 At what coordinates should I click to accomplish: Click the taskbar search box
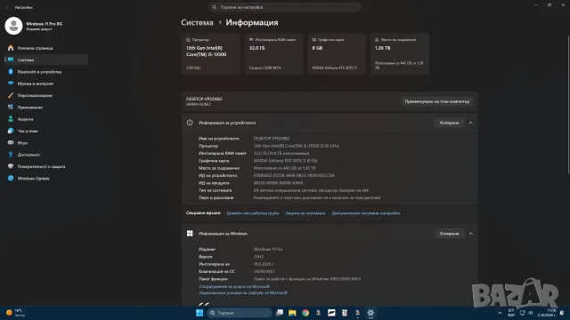pos(240,313)
